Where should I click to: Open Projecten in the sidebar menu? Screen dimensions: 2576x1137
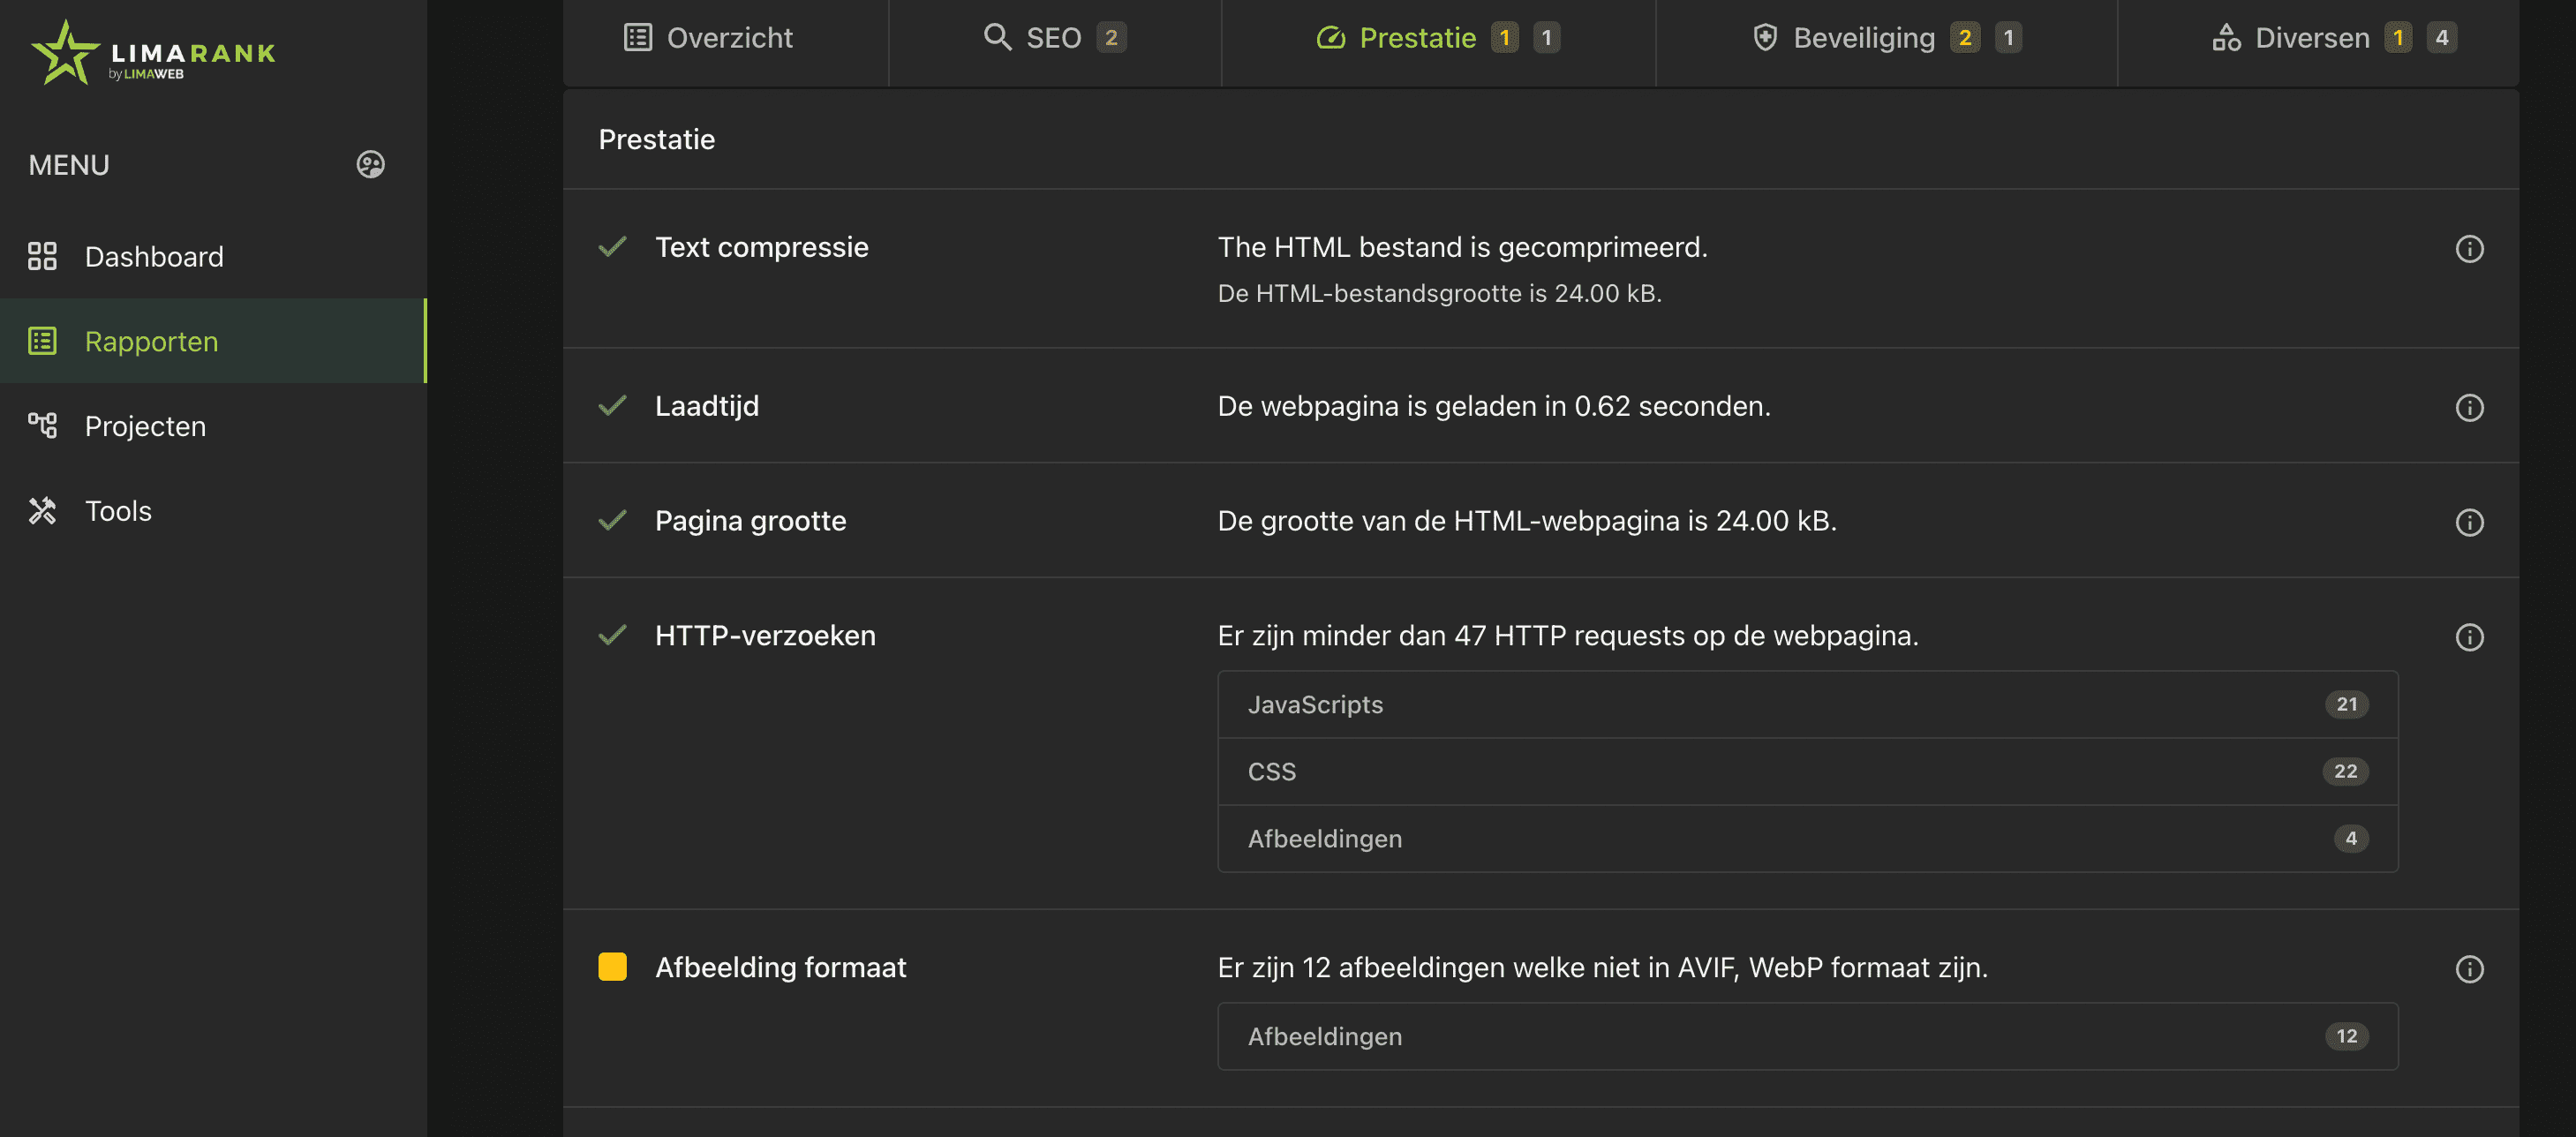click(213, 426)
